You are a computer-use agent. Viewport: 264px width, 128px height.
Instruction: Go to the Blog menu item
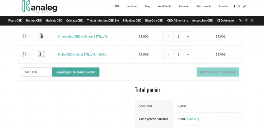point(147,6)
